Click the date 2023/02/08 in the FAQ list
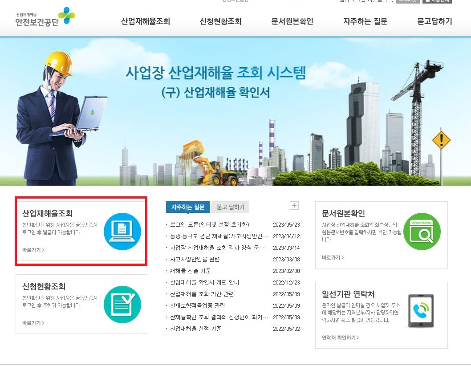471x366 pixels. [x=286, y=271]
